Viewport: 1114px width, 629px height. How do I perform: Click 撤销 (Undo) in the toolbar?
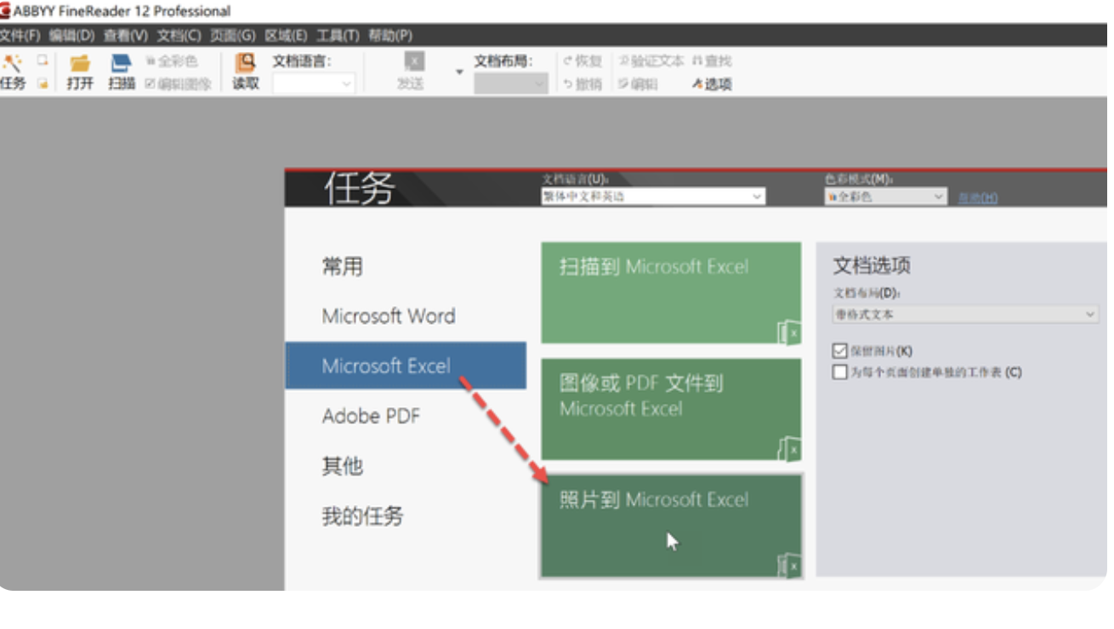point(583,84)
